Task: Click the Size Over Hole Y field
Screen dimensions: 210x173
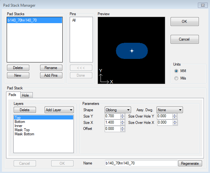Action: [x=164, y=116]
